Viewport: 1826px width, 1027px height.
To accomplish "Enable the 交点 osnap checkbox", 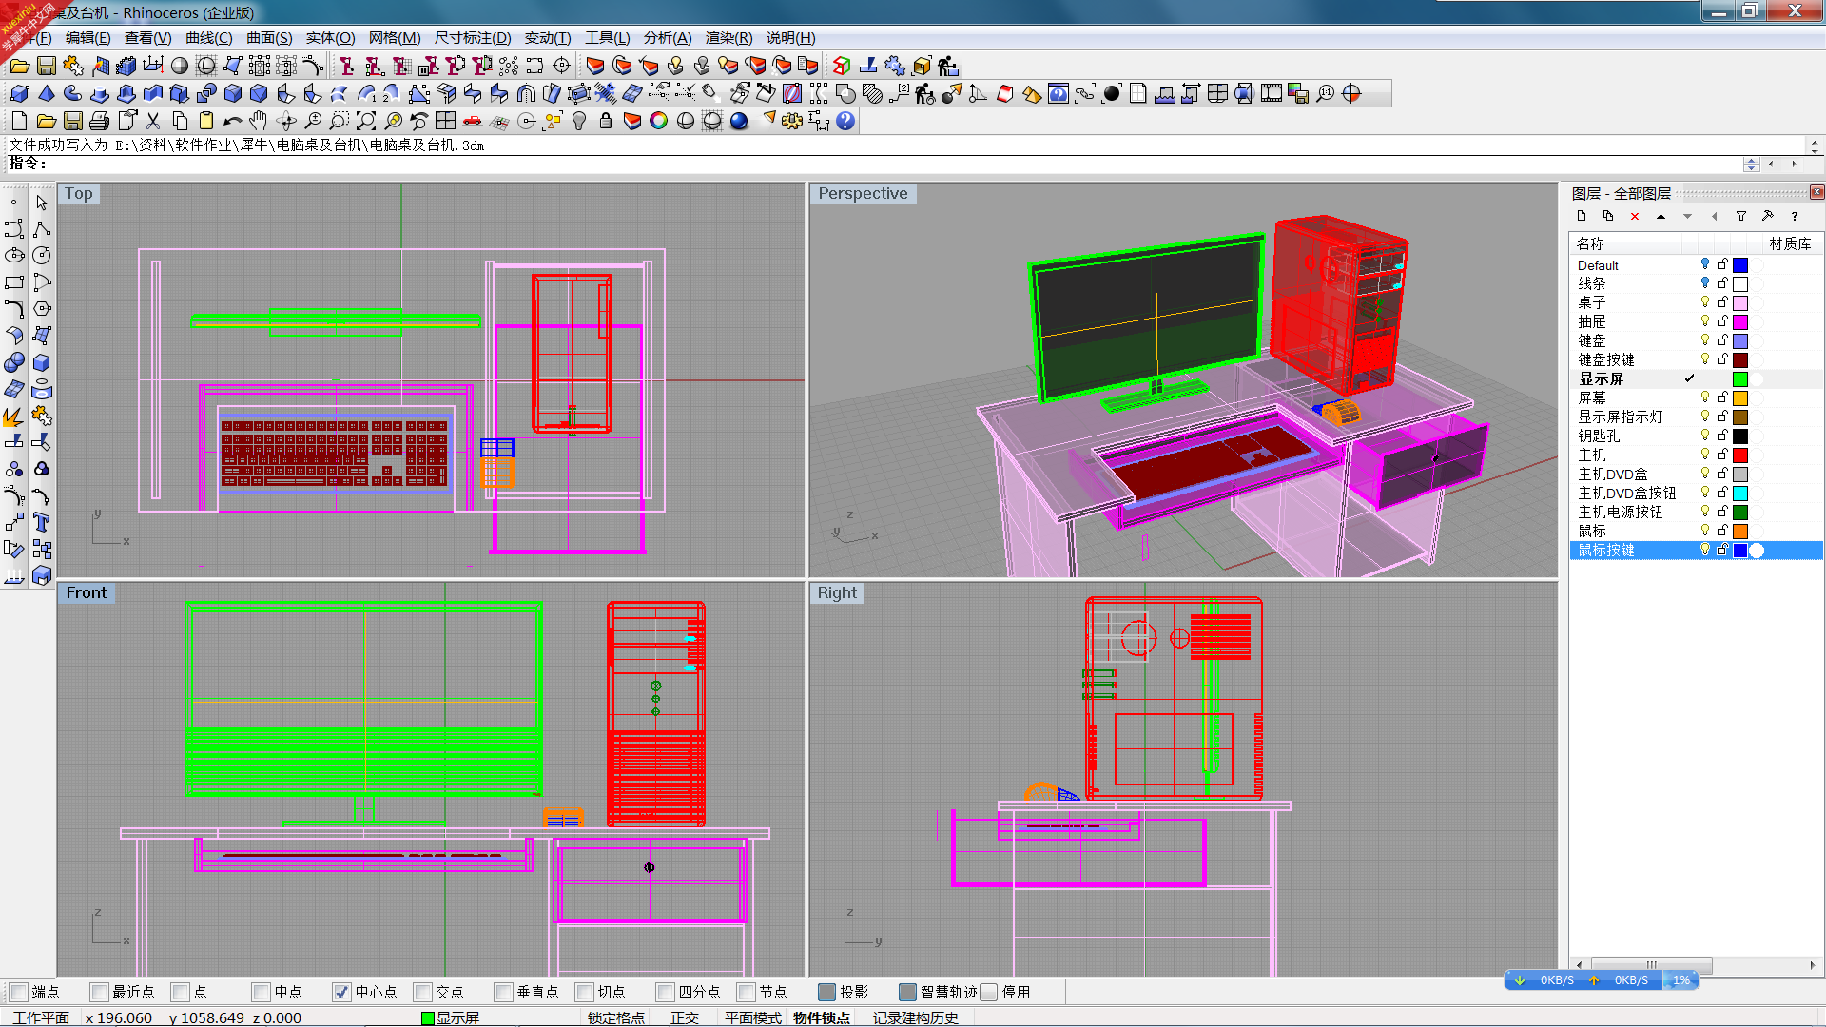I will pos(422,992).
